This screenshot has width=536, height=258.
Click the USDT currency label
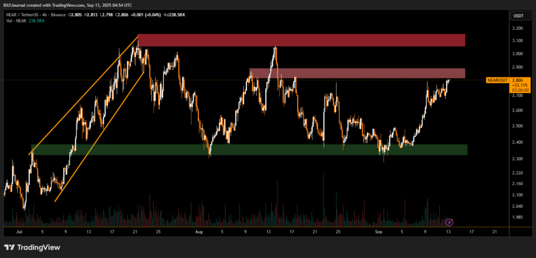(x=518, y=16)
